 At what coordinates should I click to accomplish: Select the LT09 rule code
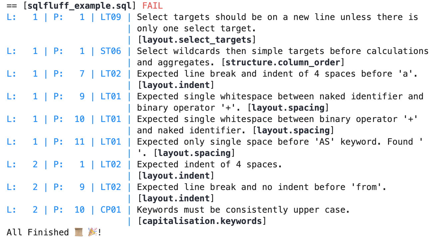[111, 17]
